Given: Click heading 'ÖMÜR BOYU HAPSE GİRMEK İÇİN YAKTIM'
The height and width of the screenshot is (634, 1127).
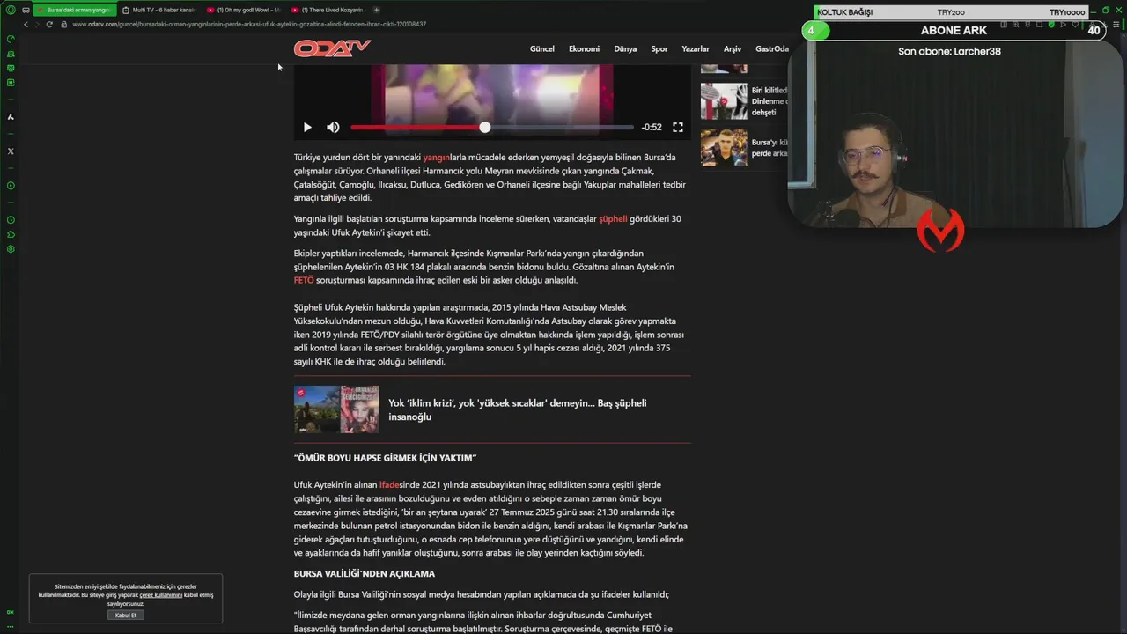Looking at the screenshot, I should (x=385, y=458).
